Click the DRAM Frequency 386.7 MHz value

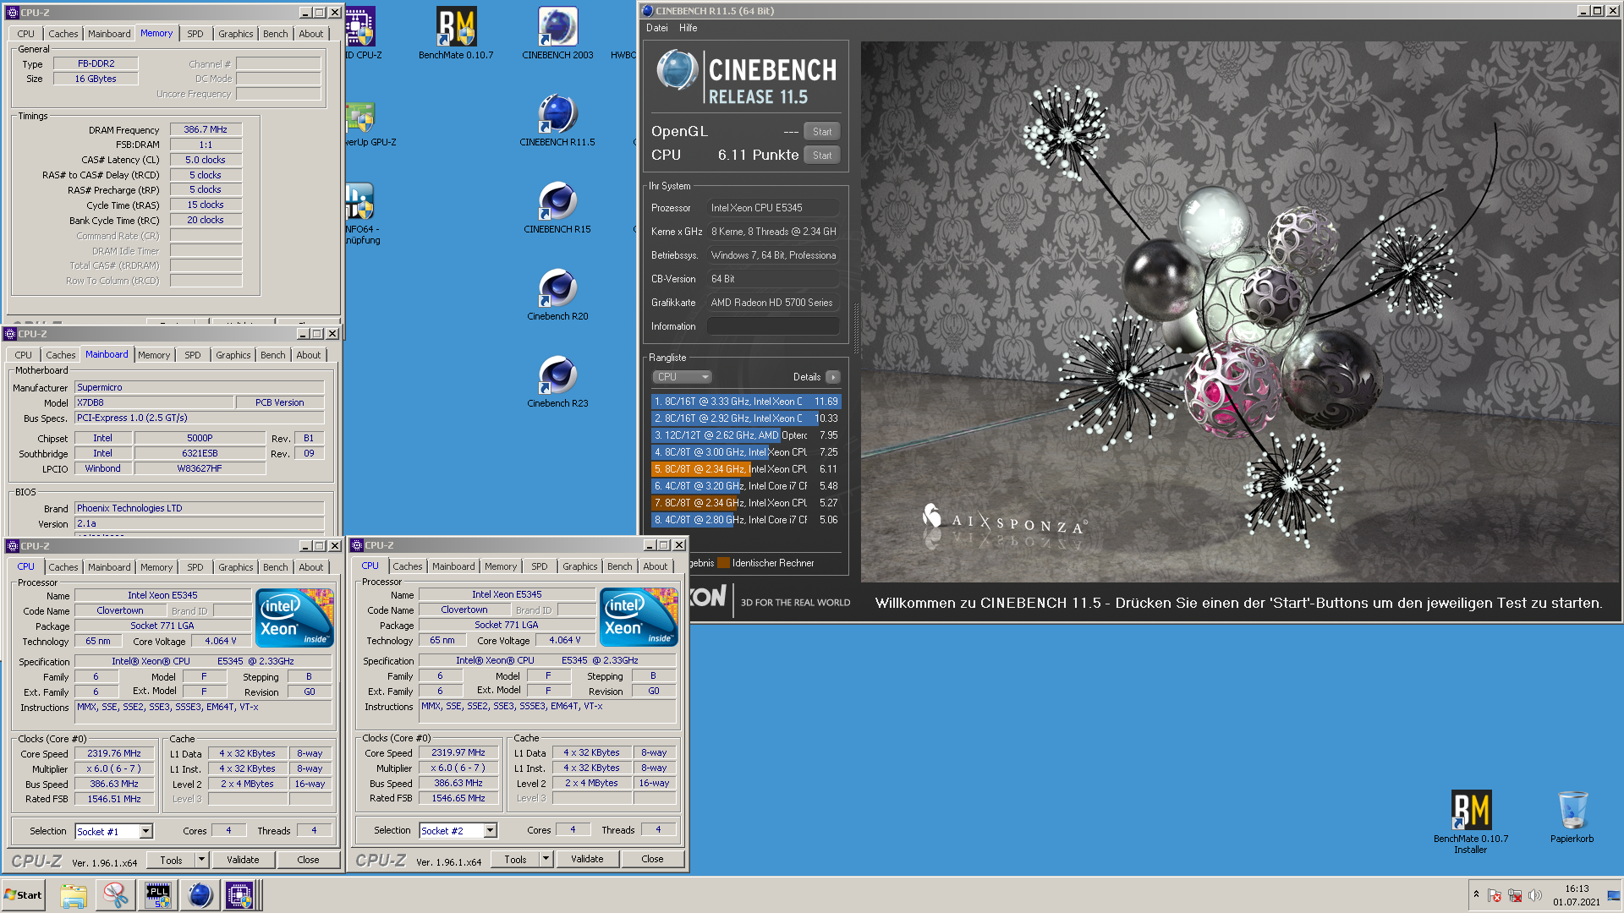pos(206,129)
